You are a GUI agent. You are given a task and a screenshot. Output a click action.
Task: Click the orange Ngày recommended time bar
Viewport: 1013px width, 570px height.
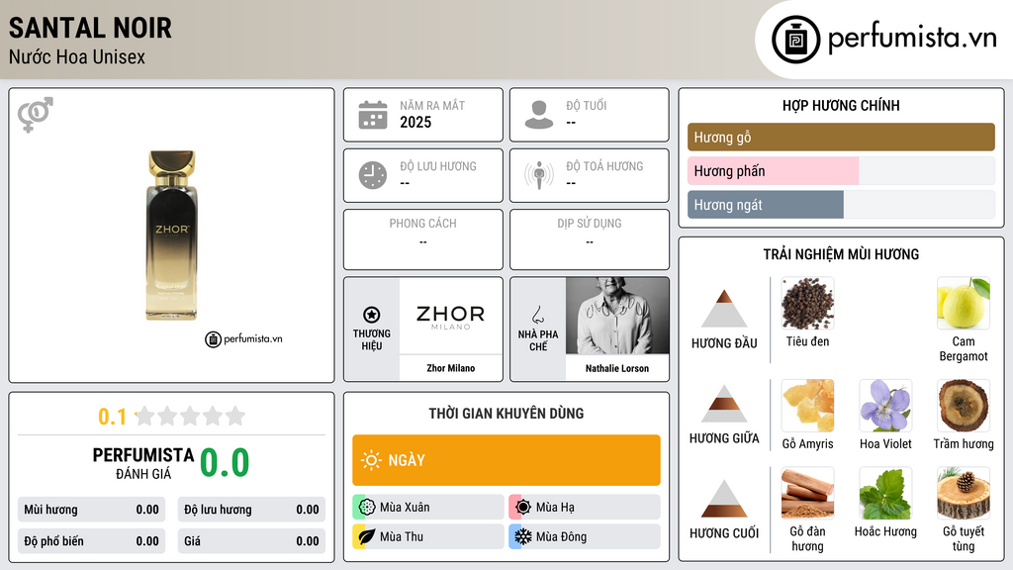pos(506,460)
